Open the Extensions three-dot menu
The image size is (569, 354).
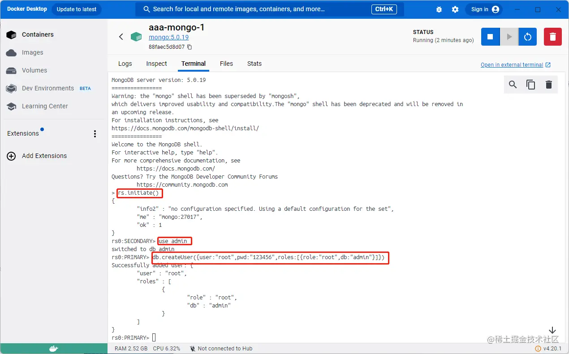95,134
